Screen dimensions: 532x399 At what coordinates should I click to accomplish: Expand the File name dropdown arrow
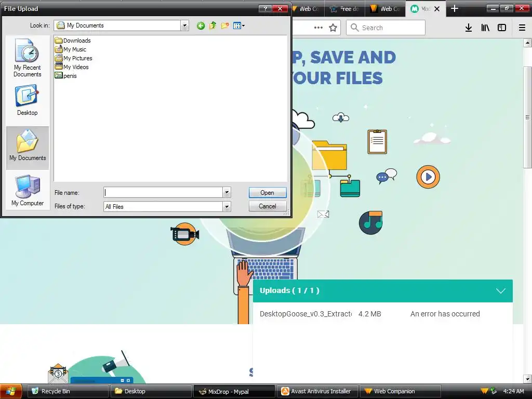tap(227, 192)
